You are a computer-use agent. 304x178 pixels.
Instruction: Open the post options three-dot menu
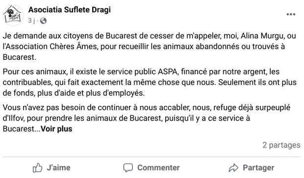click(x=291, y=14)
